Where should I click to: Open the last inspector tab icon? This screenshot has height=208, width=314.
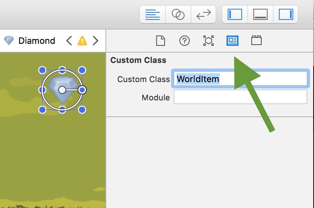[256, 40]
